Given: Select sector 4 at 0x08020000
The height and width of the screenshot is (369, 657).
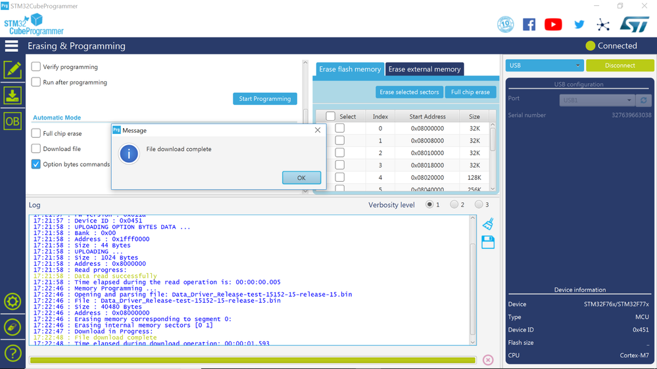Looking at the screenshot, I should coord(340,177).
